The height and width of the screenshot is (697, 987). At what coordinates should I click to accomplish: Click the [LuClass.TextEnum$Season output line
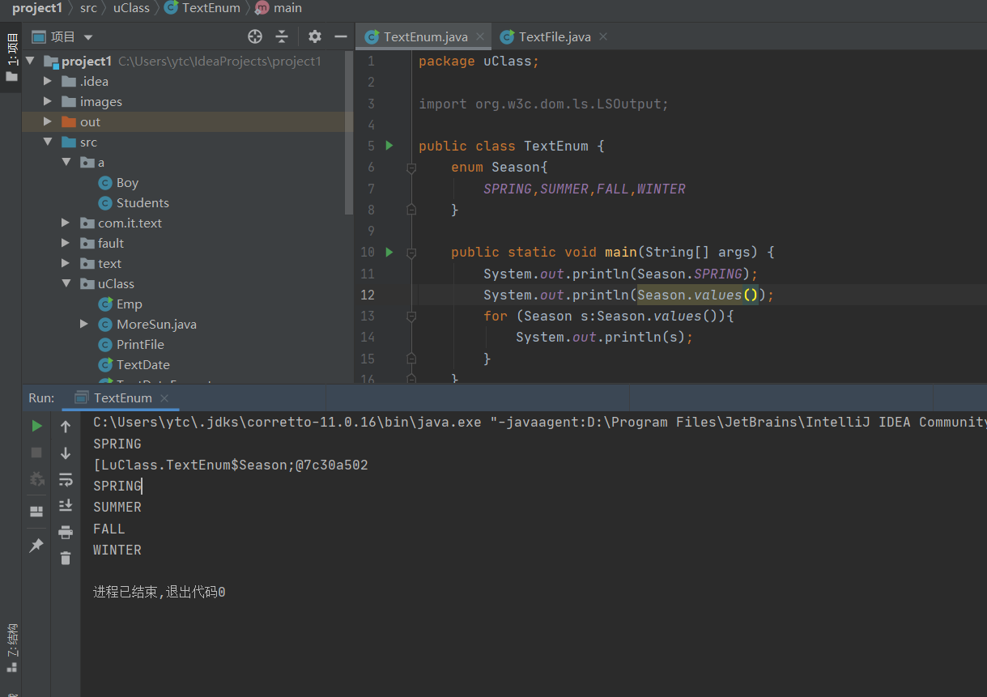(x=231, y=465)
